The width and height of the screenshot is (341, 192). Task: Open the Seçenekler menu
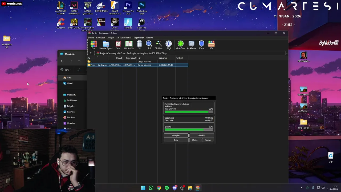(139, 38)
